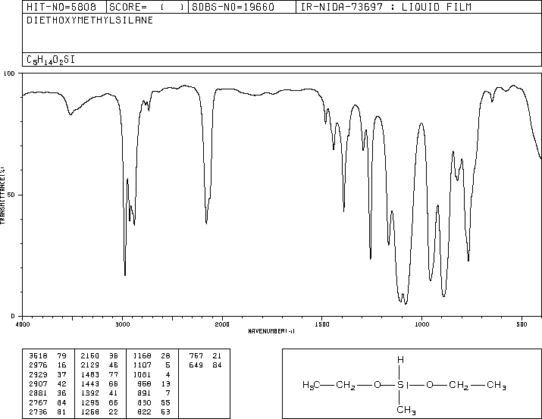542x419 pixels.
Task: Click the compound name DIETHOXYMETHYLSILANE
Action: point(89,20)
